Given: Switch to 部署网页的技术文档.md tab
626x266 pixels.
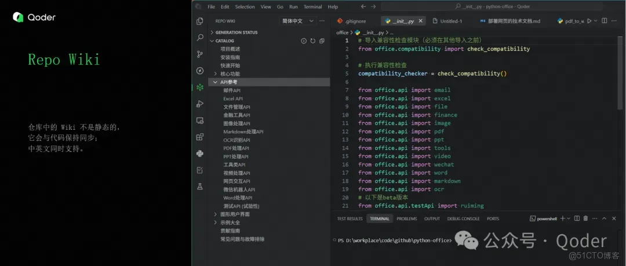Looking at the screenshot, I should (510, 21).
